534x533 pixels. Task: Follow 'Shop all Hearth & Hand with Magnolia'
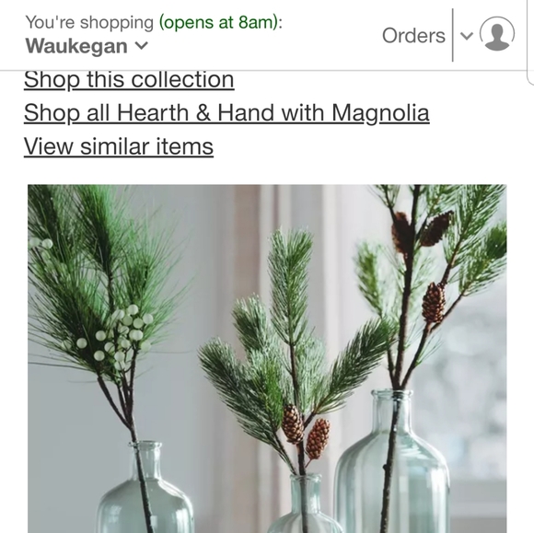(x=226, y=112)
